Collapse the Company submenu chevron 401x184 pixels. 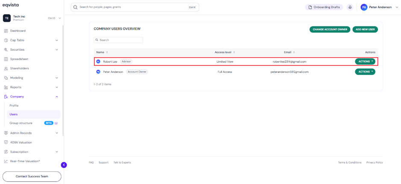(x=57, y=96)
